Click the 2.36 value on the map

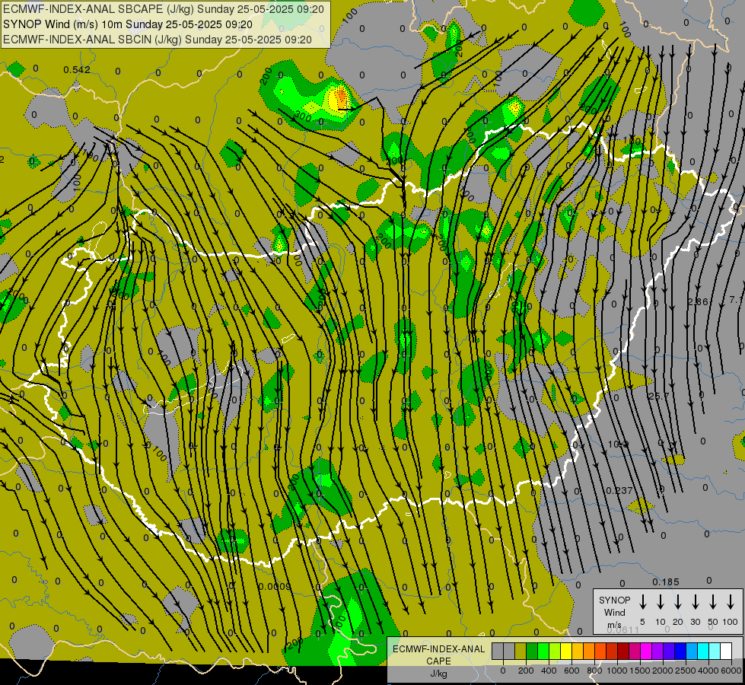(698, 301)
